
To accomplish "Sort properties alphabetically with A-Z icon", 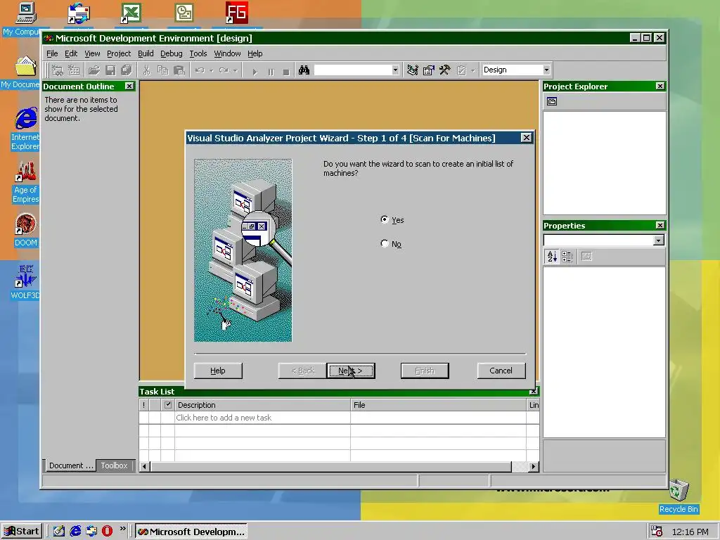I will tap(552, 256).
